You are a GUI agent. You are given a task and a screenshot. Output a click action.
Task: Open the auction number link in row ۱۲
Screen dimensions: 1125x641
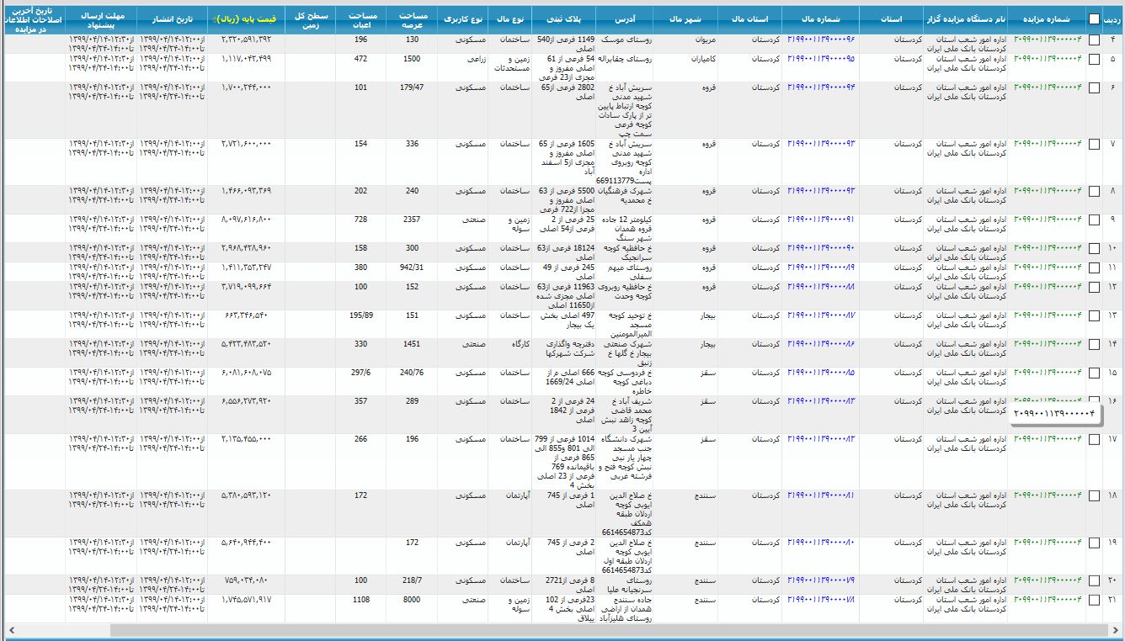tap(1048, 287)
